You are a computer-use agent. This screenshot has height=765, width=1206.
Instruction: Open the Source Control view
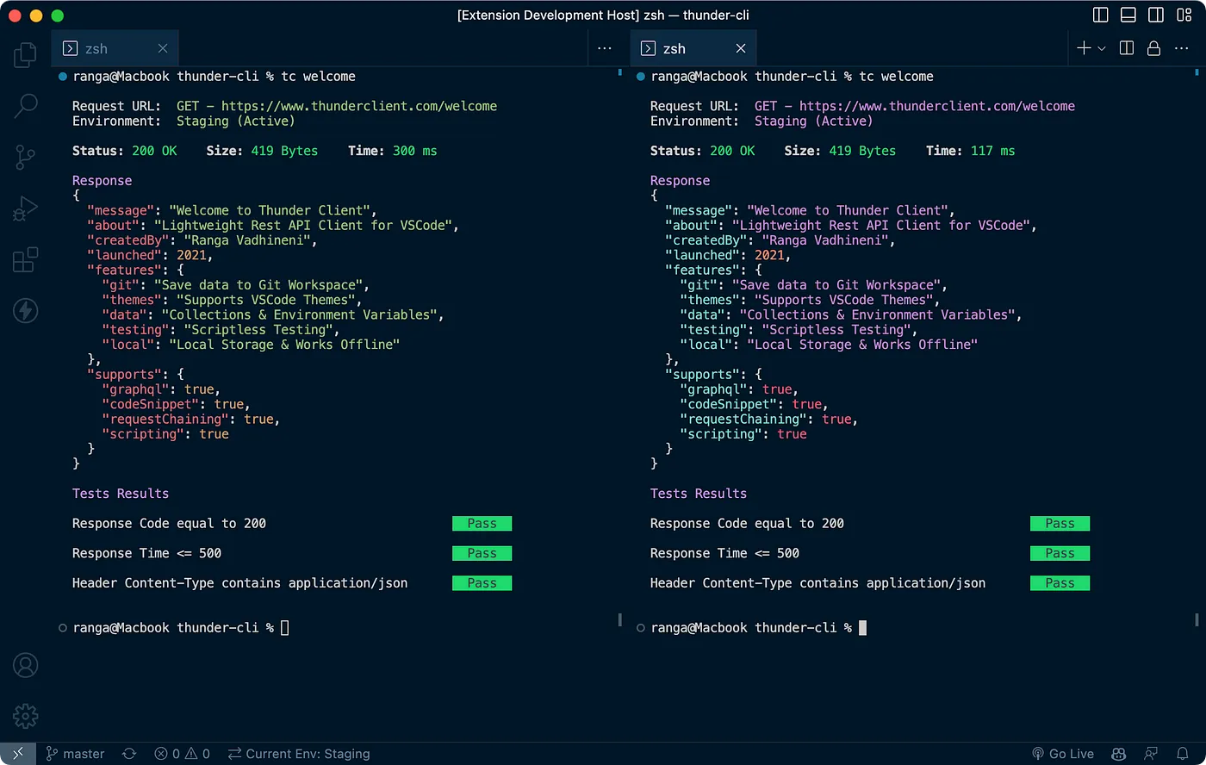(25, 157)
